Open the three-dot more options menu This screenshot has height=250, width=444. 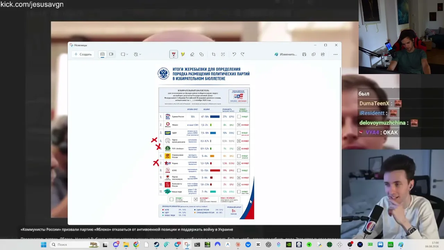[335, 54]
